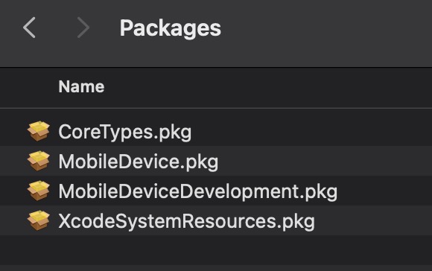Click blank header space left of Name

[28, 88]
